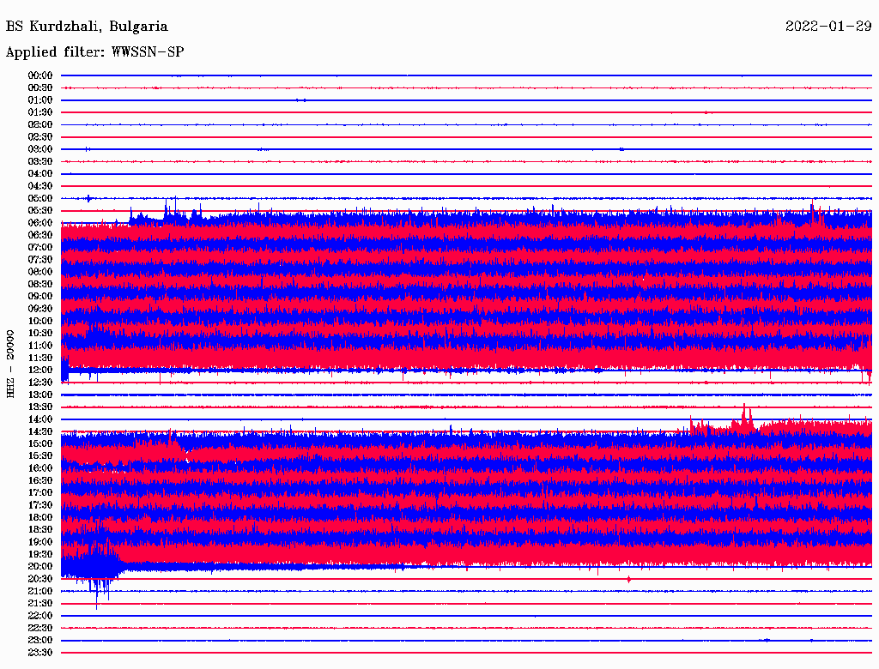The image size is (879, 669).
Task: Select the 03:30 time label
Action: 40,161
